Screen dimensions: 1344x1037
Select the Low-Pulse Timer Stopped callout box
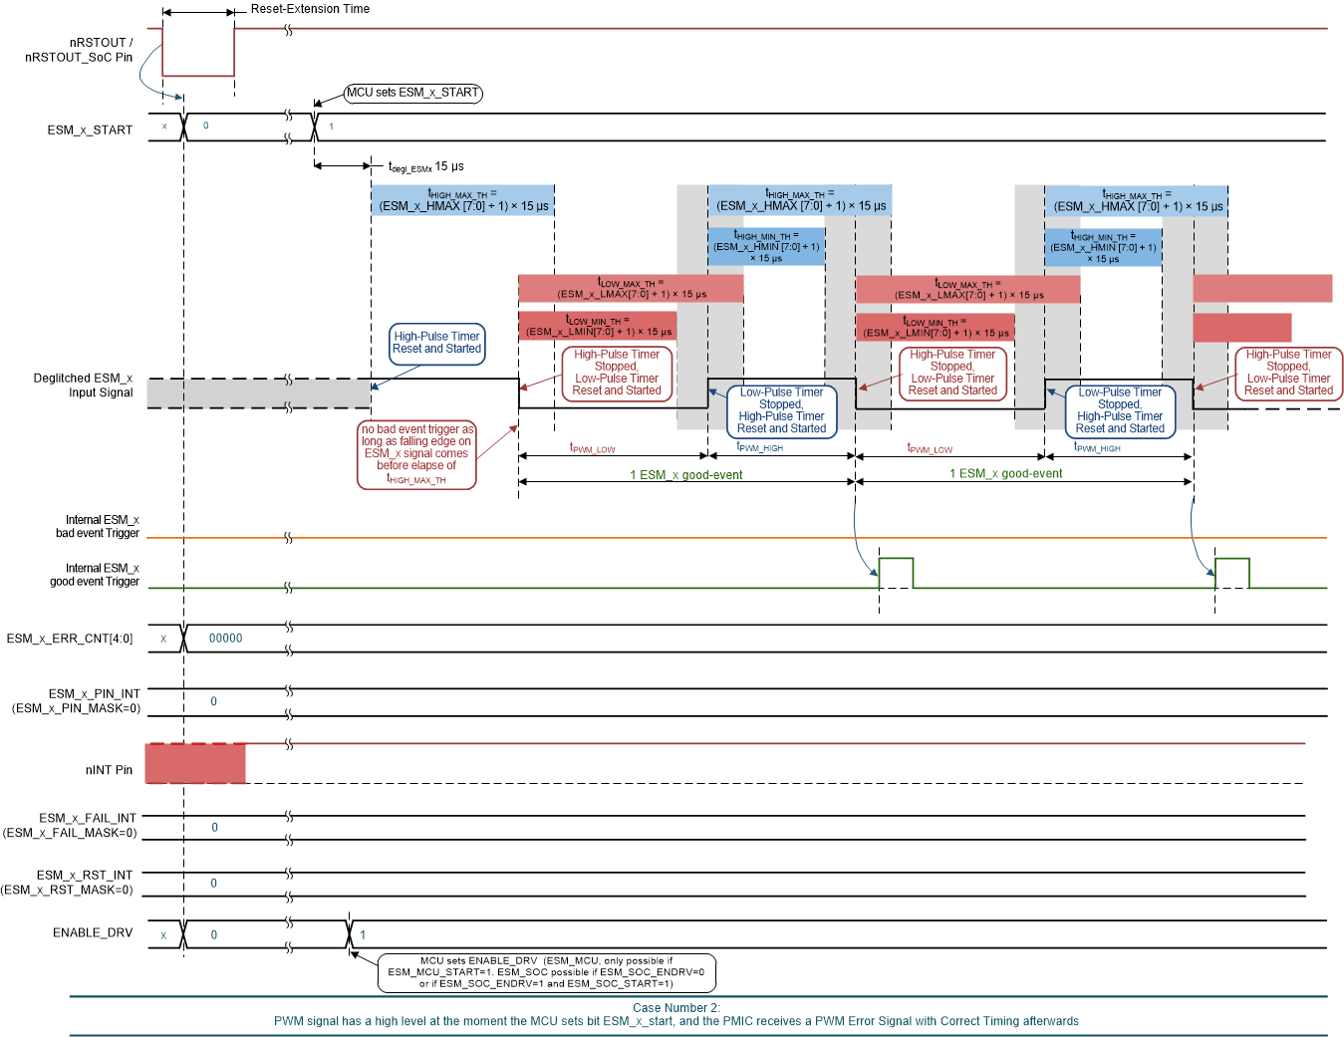pyautogui.click(x=781, y=409)
